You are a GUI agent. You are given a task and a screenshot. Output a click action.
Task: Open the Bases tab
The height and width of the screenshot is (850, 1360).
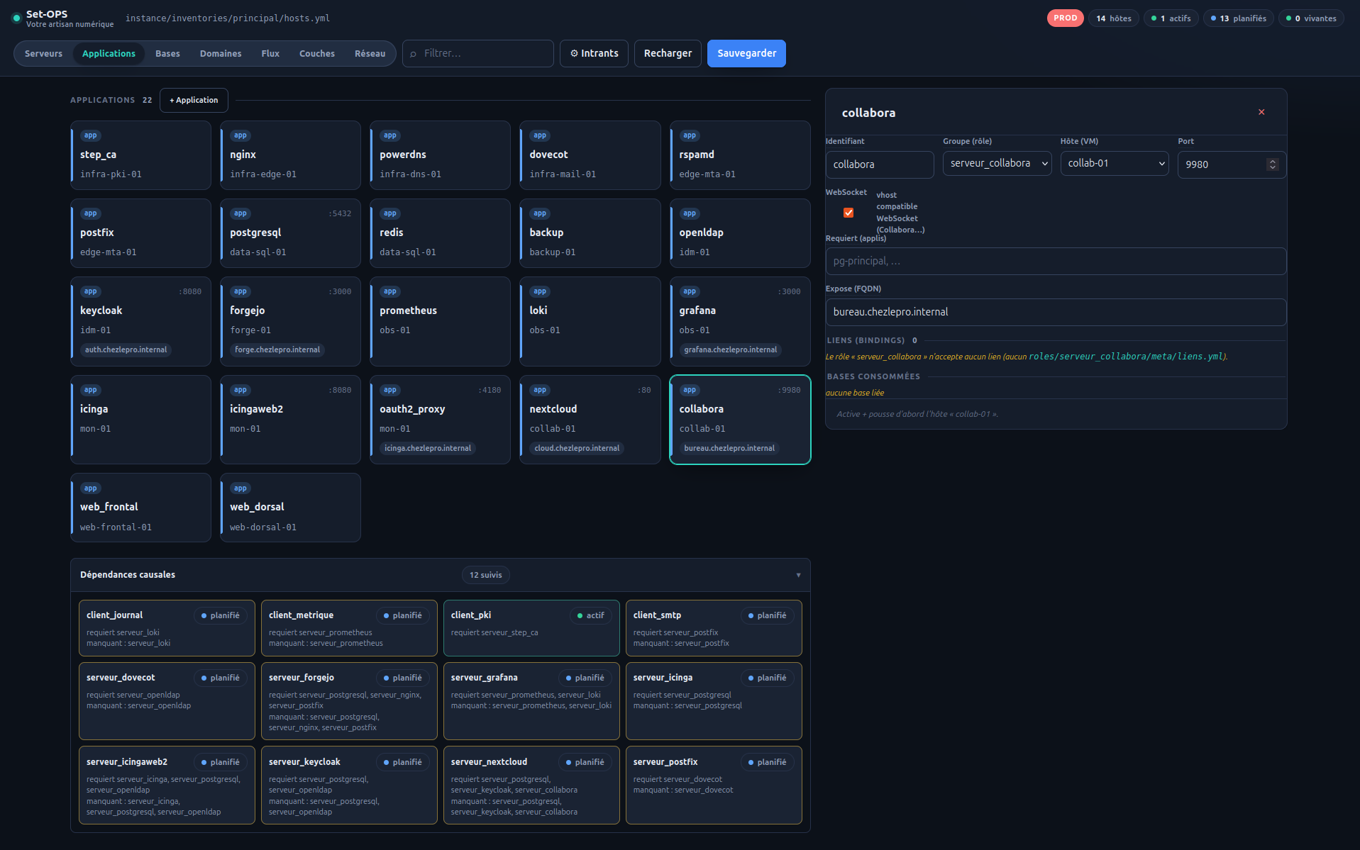pos(167,53)
